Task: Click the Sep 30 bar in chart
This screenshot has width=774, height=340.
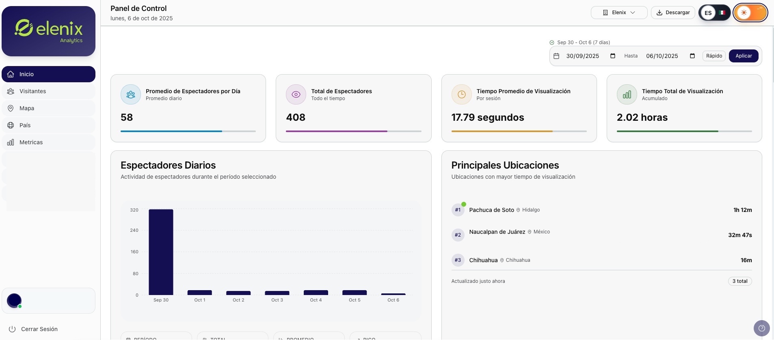Action: tap(161, 252)
